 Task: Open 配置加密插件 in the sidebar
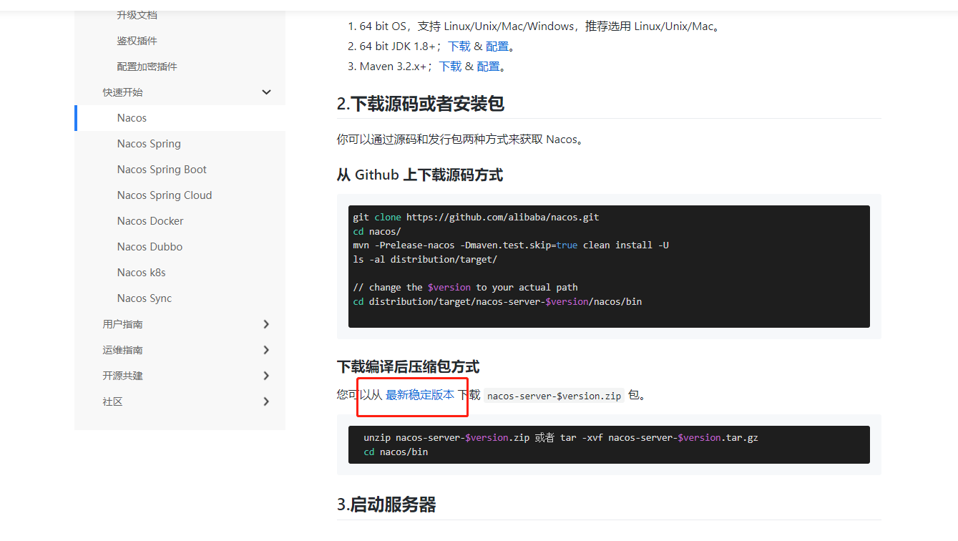147,67
